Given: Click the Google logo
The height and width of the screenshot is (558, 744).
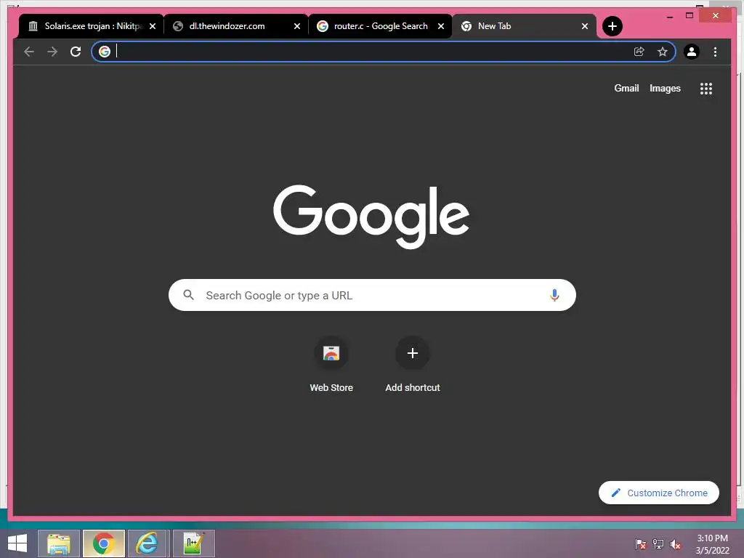Looking at the screenshot, I should coord(371,217).
